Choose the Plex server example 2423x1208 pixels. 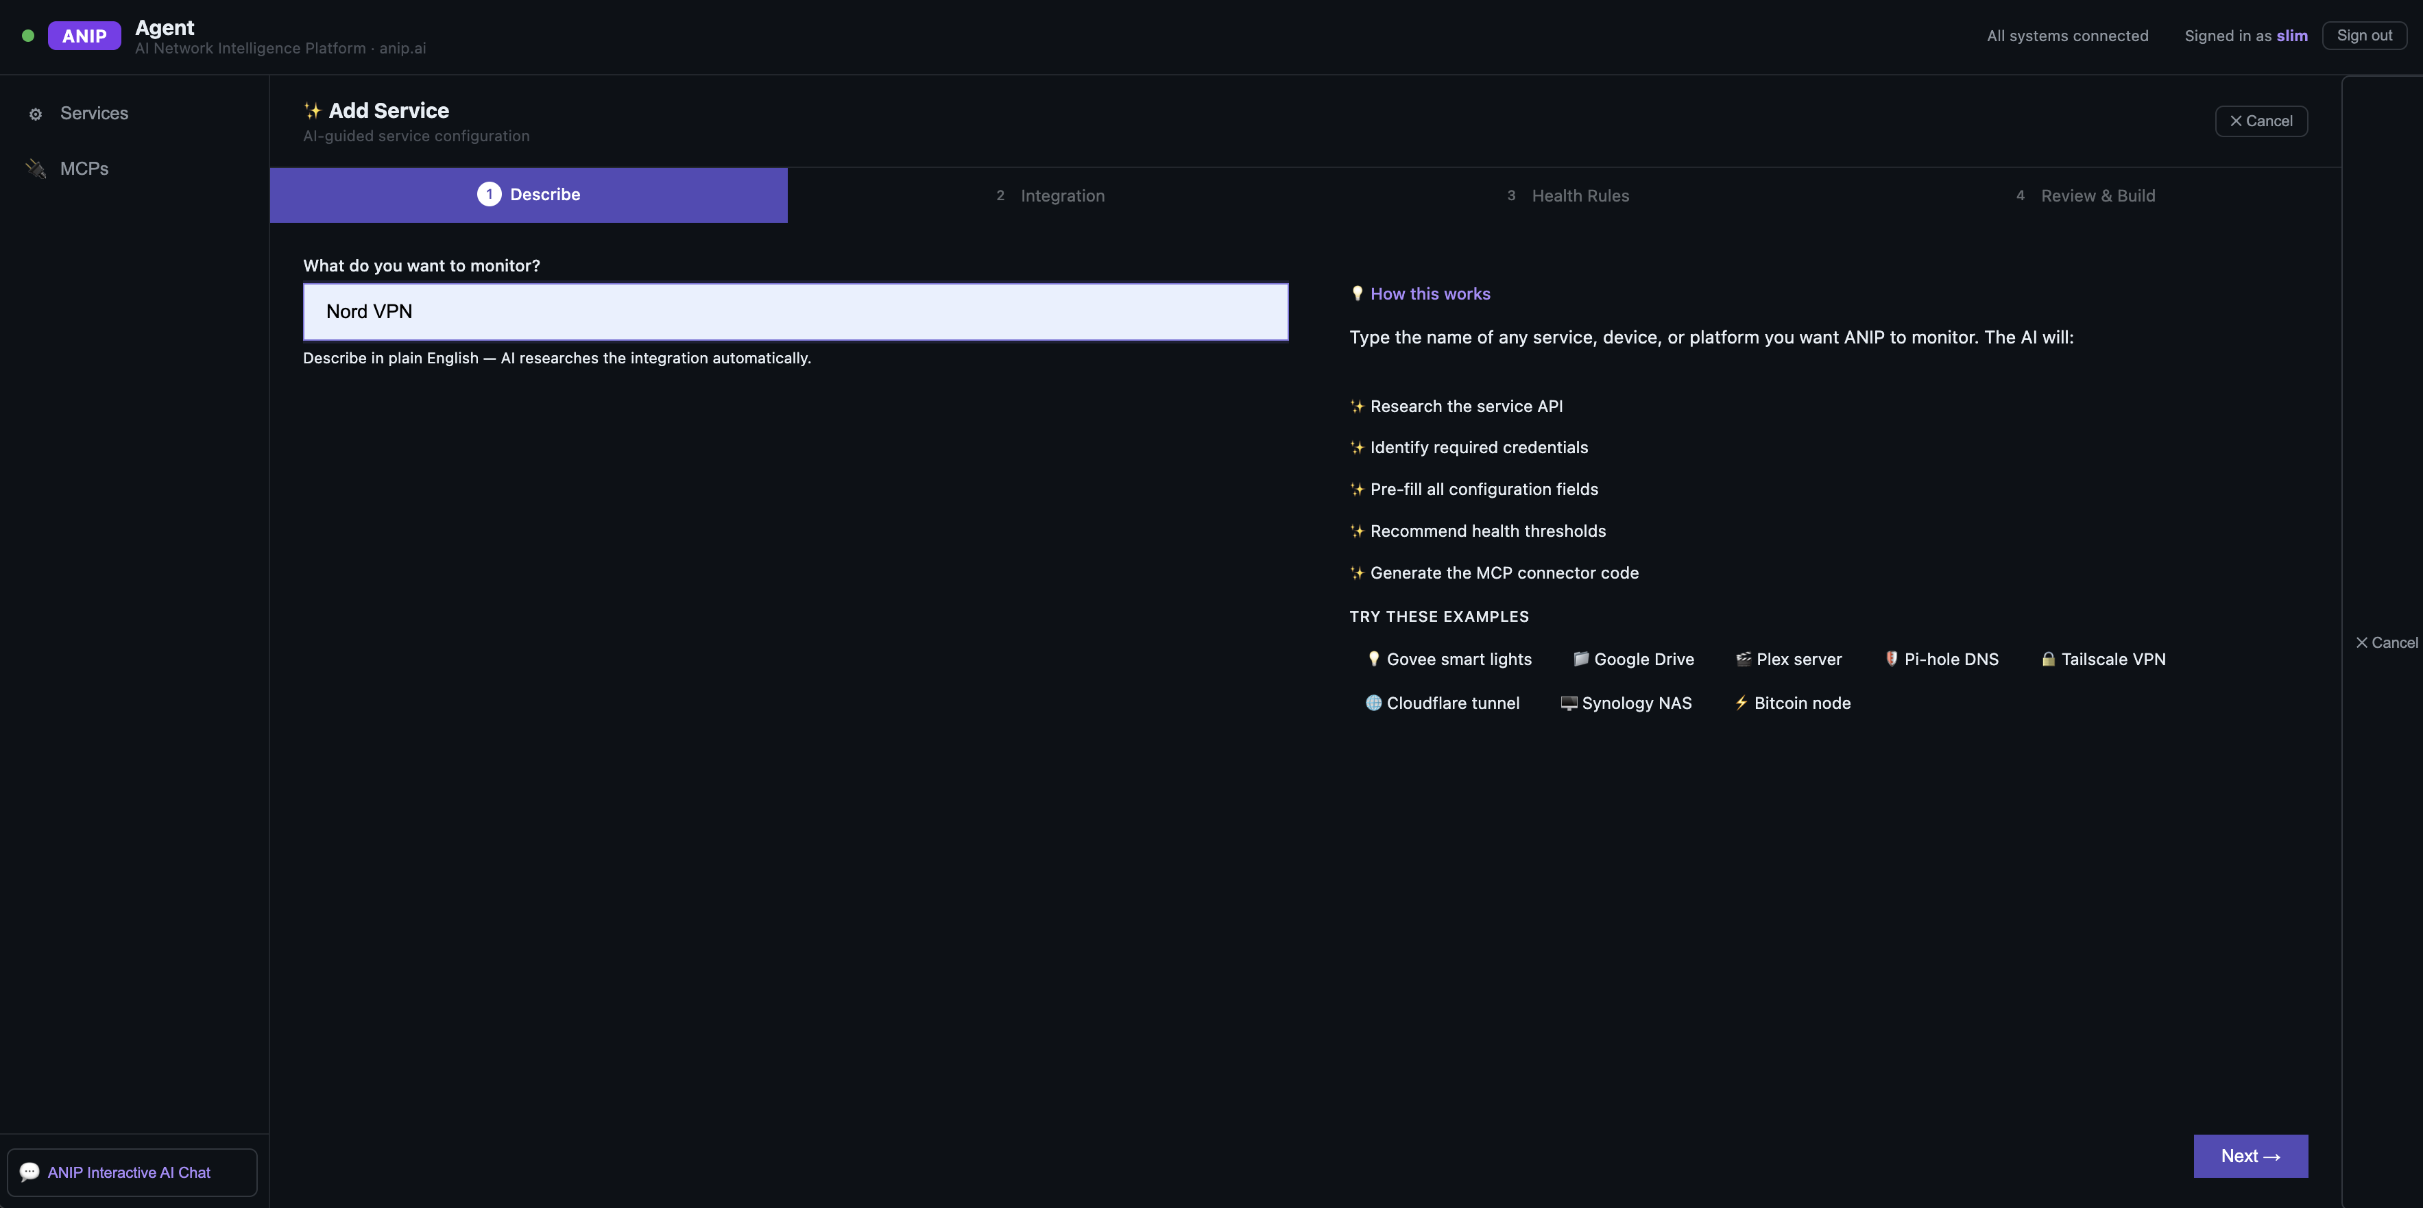tap(1789, 660)
